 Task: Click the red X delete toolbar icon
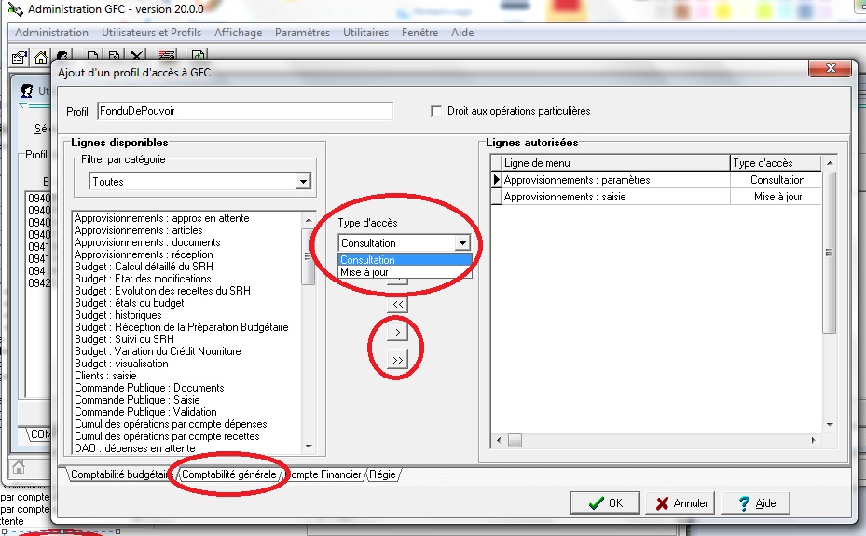pos(137,57)
